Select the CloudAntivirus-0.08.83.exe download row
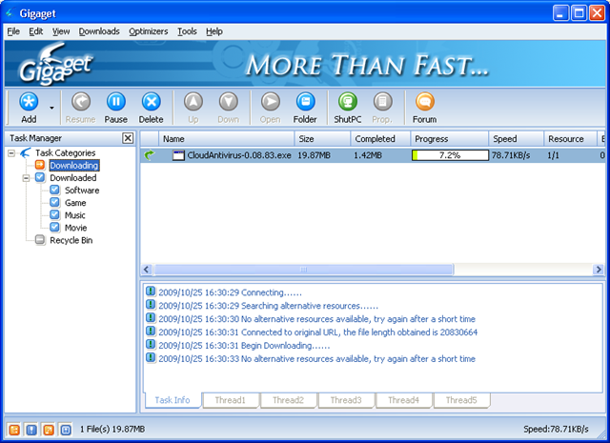 (373, 155)
